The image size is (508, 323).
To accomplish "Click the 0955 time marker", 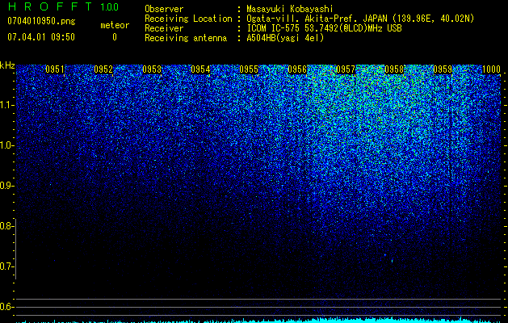I will pos(249,69).
